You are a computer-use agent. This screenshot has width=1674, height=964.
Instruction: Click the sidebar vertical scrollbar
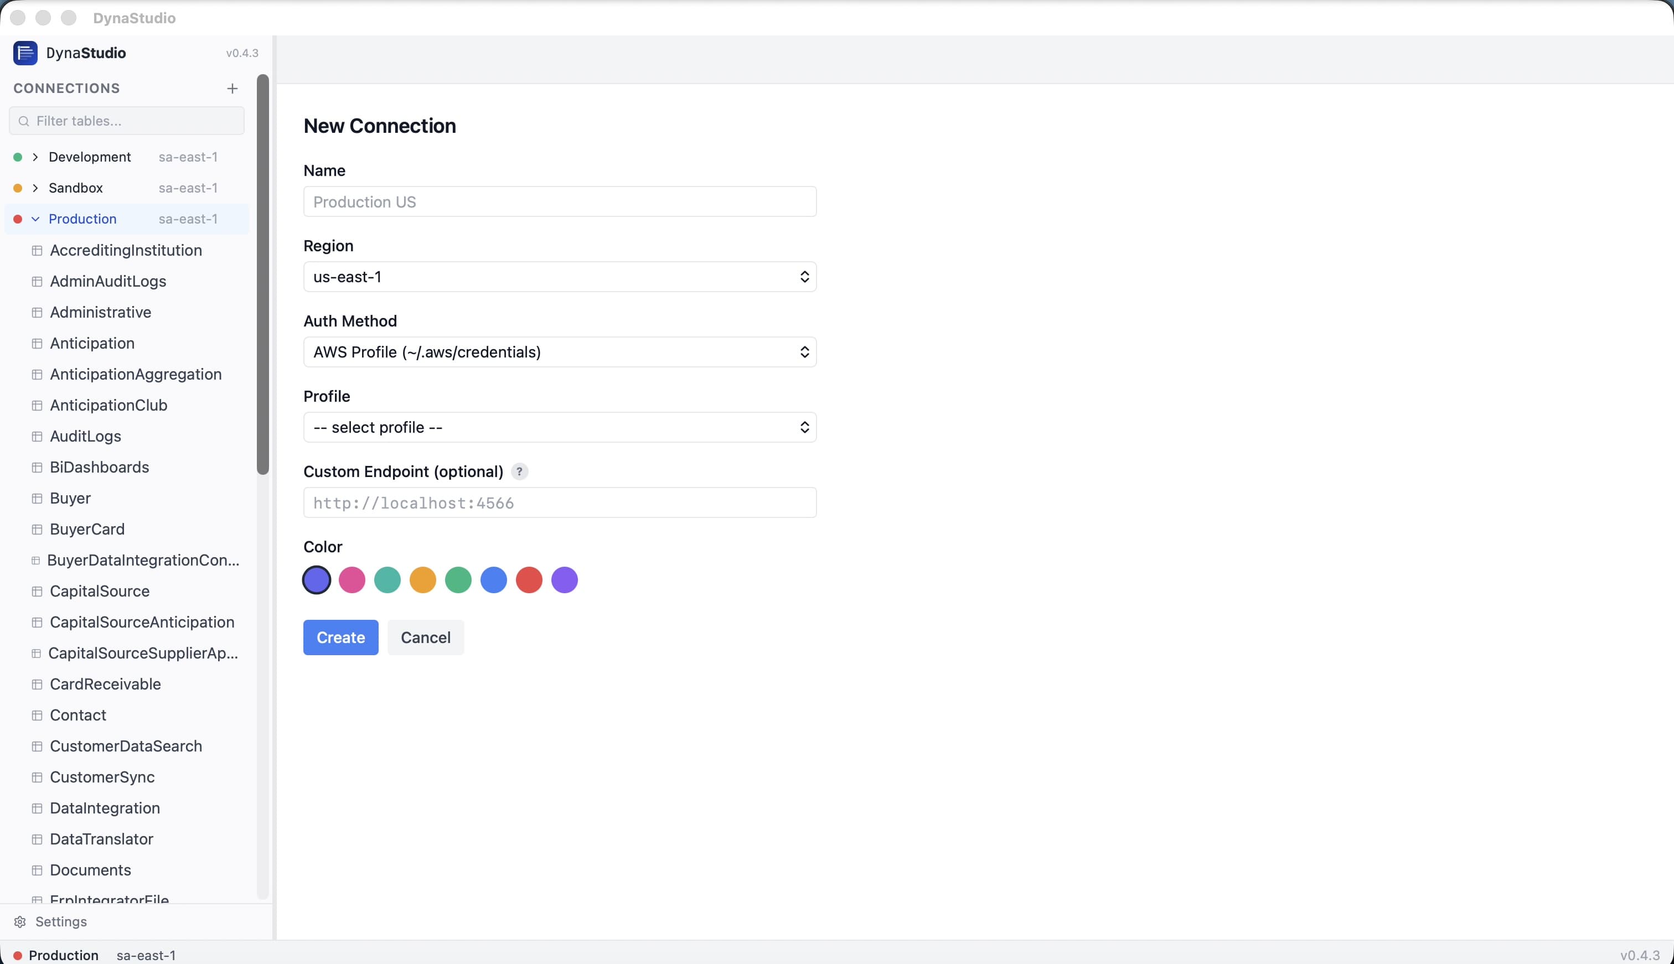[263, 275]
